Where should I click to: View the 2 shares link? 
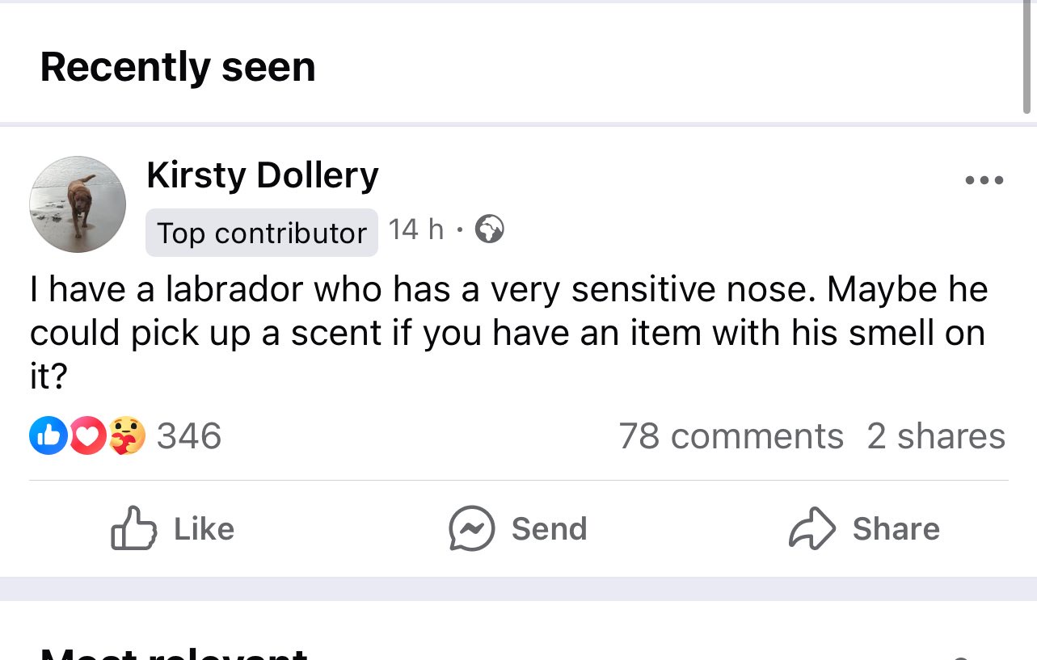point(936,436)
